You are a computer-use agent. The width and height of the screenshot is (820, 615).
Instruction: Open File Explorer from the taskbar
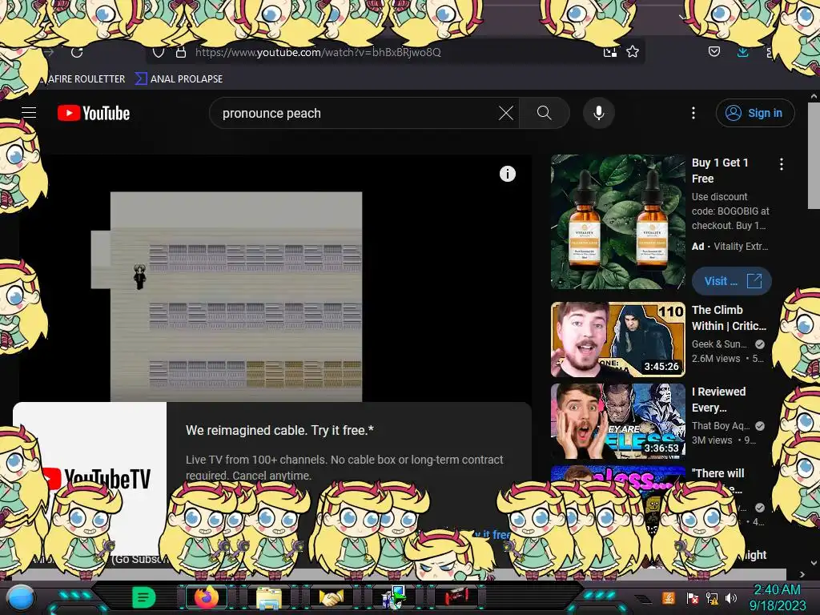click(x=269, y=598)
